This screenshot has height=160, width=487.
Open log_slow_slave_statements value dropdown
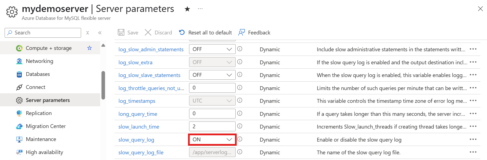pos(212,75)
